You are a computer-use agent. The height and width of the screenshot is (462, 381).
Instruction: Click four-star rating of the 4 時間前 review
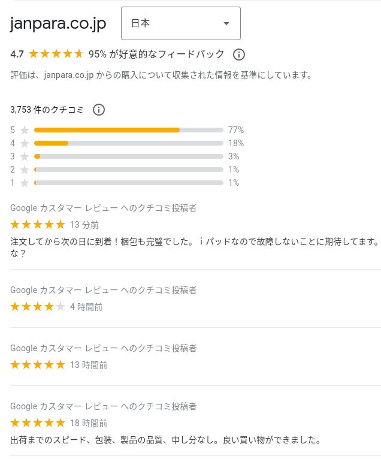(x=38, y=307)
